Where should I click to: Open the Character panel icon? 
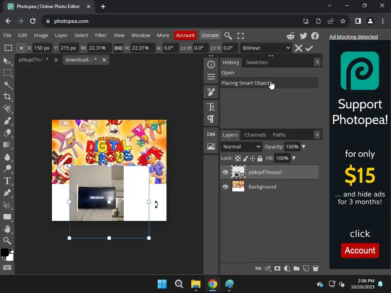[211, 107]
